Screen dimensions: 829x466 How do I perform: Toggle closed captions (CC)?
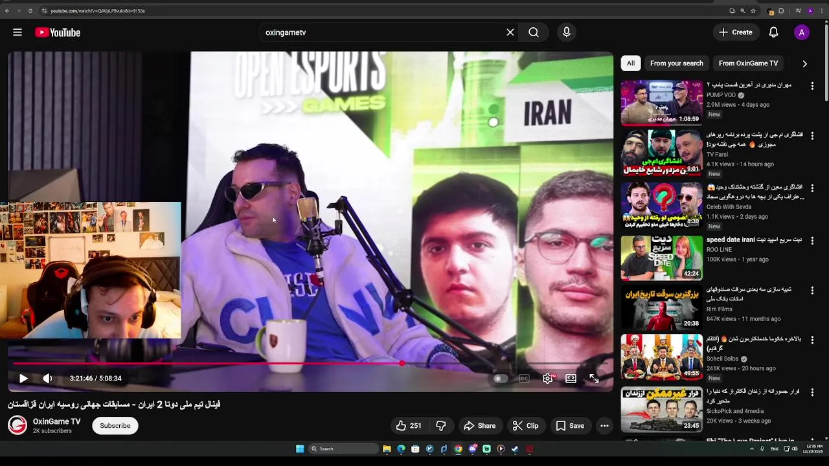tap(524, 379)
